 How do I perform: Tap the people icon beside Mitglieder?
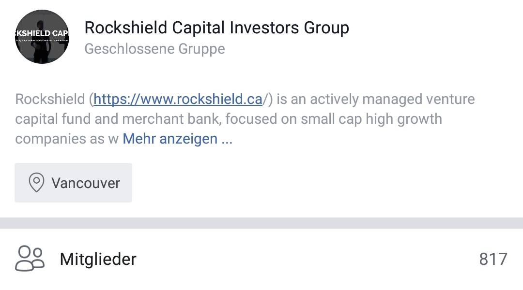(30, 259)
